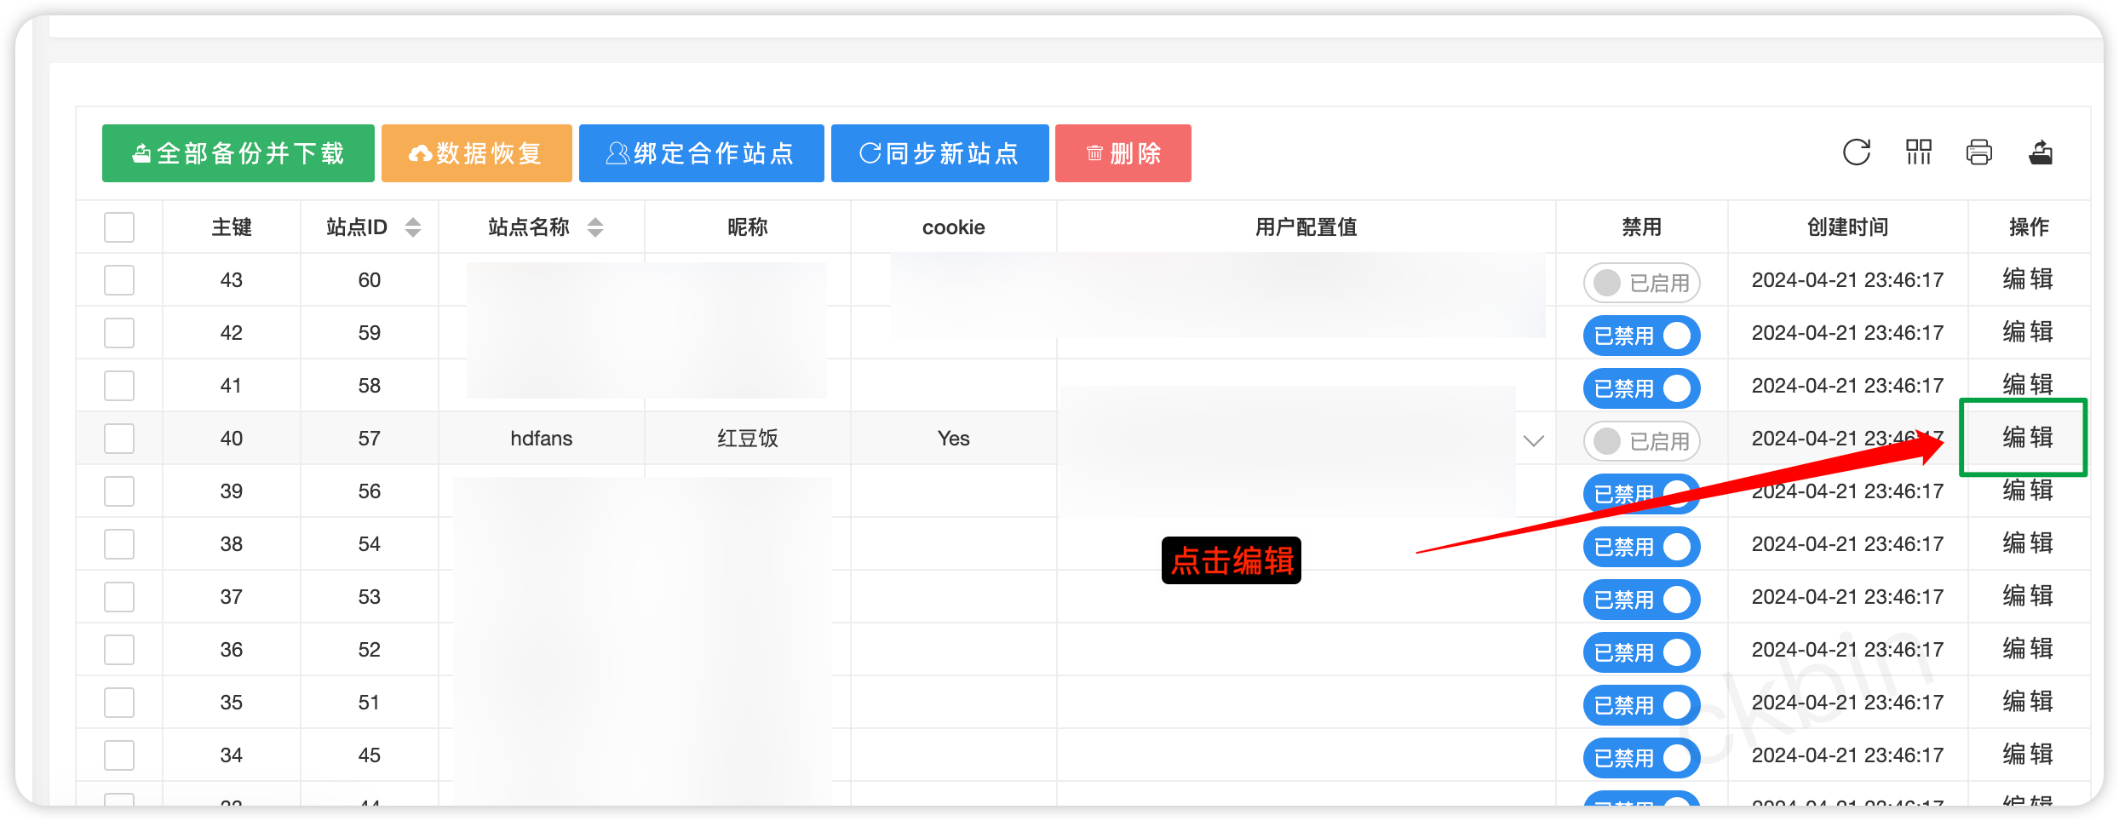Click 编辑 for row 43
The height and width of the screenshot is (821, 2119).
2028,279
